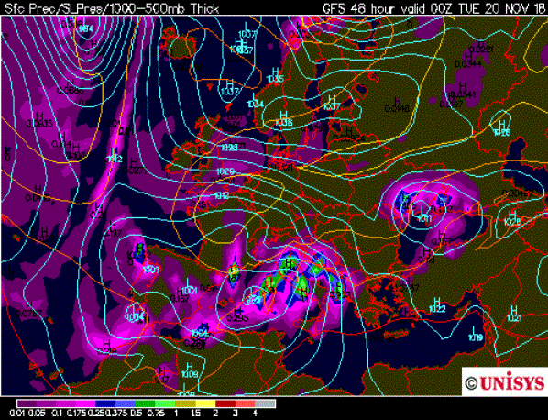The image size is (548, 420).
Task: Click the 0.0767 precipitation label at lower left
Action: tap(29, 313)
